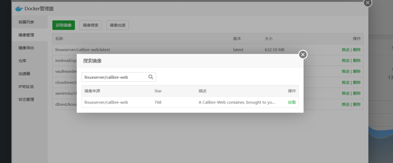Image resolution: width=393 pixels, height=163 pixels.
Task: Click the A Calibre-Web container description text
Action: [x=237, y=102]
